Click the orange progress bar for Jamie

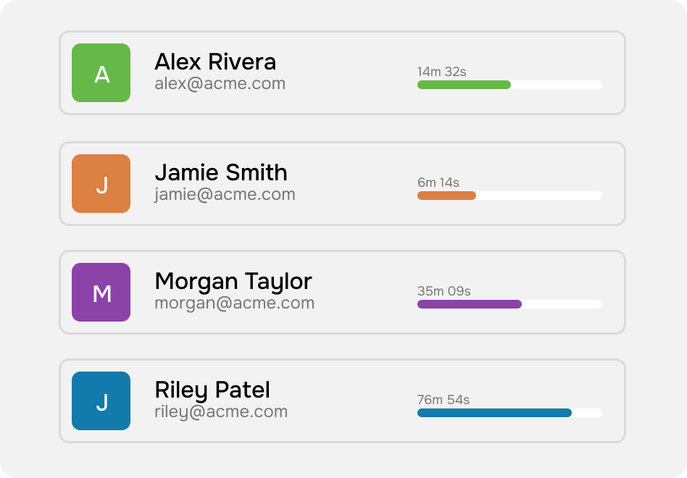(509, 196)
